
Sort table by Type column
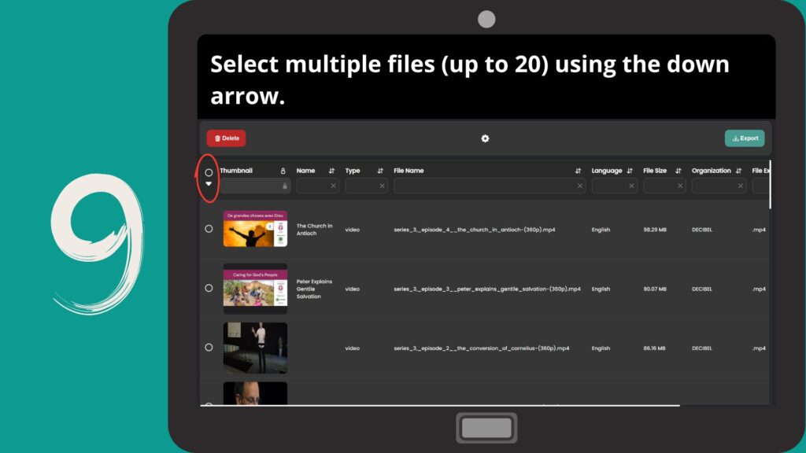coord(380,171)
